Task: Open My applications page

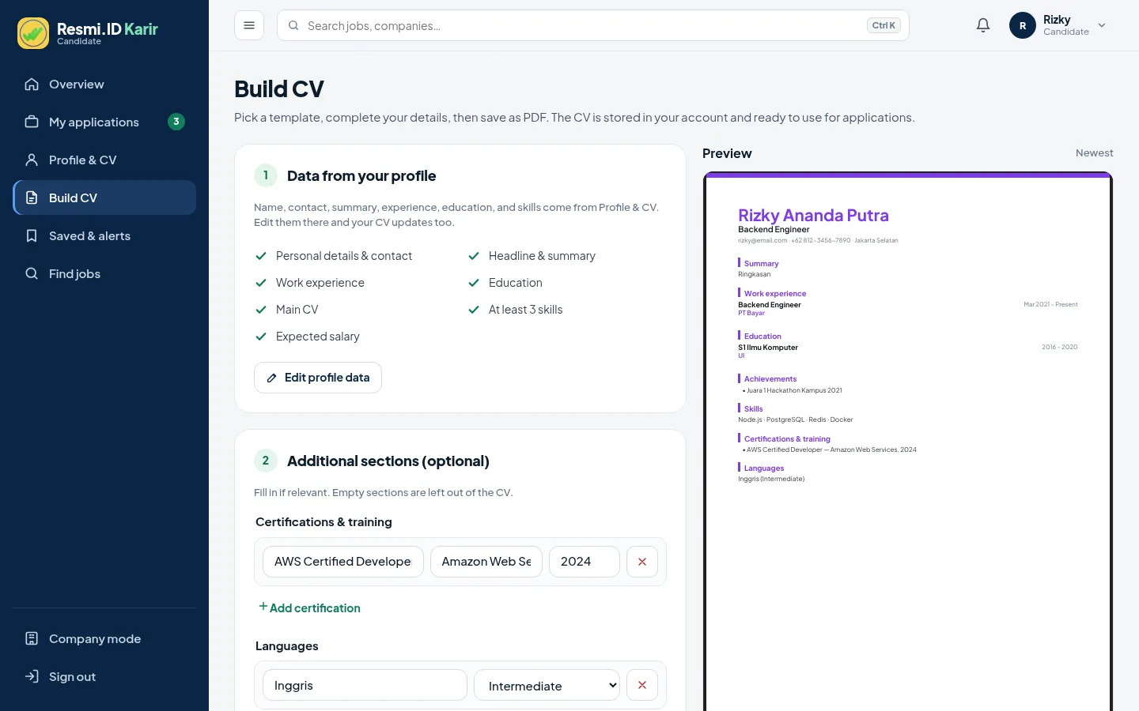Action: (104, 122)
